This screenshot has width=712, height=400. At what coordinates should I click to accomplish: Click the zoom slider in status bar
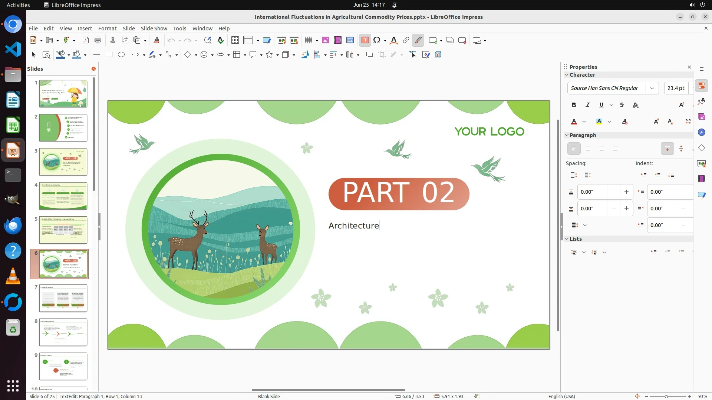[666, 396]
